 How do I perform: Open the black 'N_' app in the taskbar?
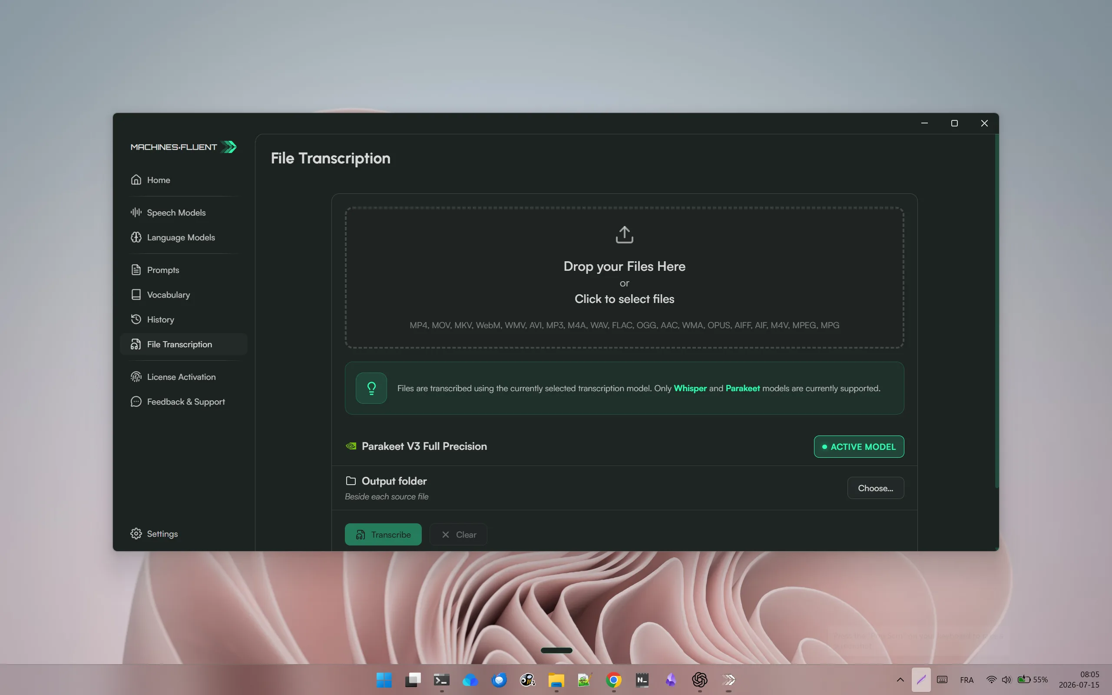[x=642, y=680]
